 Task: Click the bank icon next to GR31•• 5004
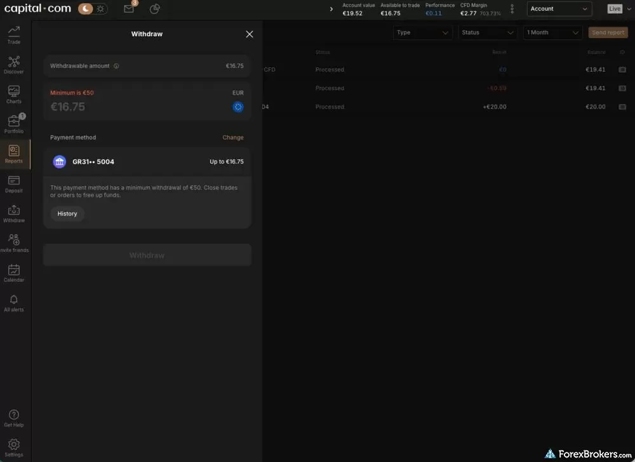60,161
